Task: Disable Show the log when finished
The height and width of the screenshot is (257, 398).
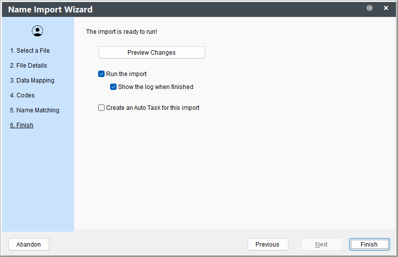Action: click(x=113, y=87)
